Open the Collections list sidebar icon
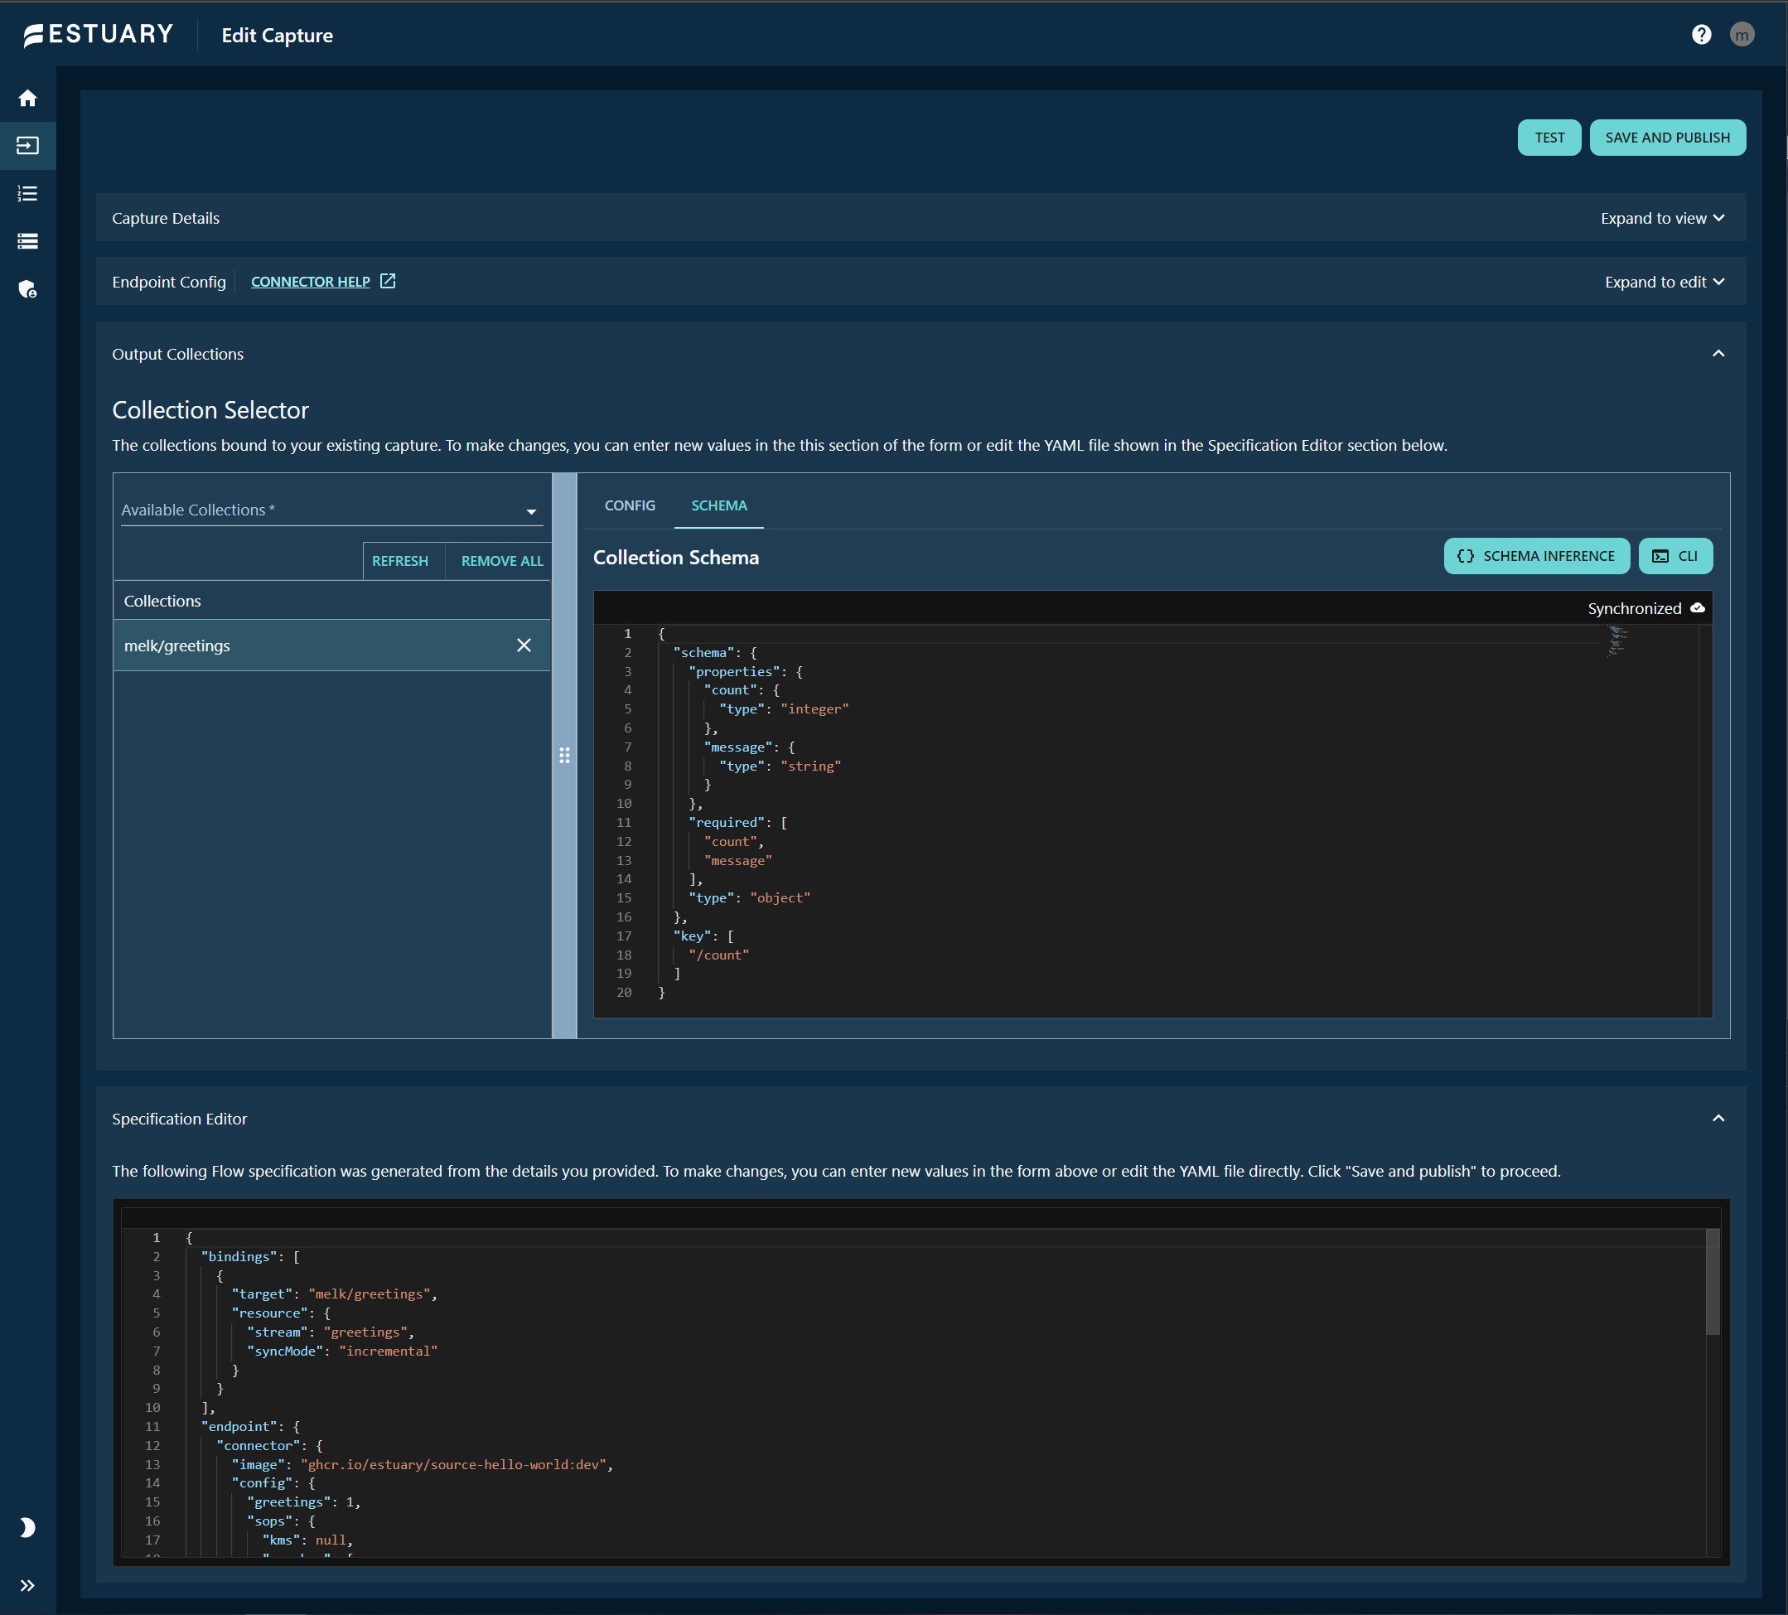This screenshot has height=1615, width=1788. tap(27, 193)
